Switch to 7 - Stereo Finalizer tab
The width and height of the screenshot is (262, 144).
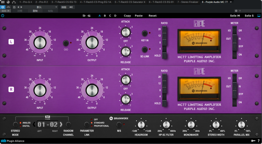pos(188,2)
